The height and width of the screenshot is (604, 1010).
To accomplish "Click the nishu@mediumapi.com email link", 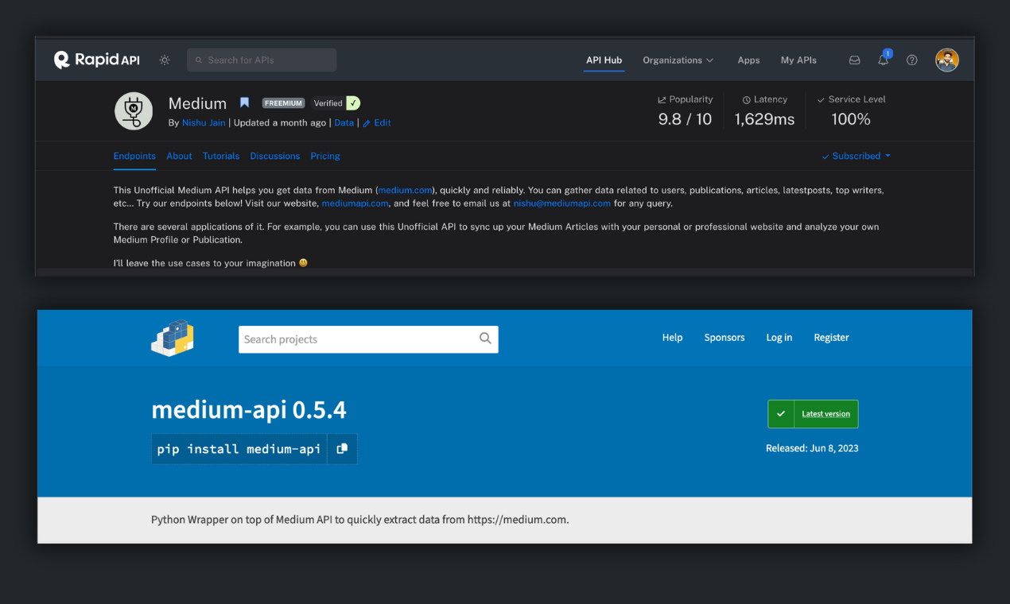I will 561,203.
